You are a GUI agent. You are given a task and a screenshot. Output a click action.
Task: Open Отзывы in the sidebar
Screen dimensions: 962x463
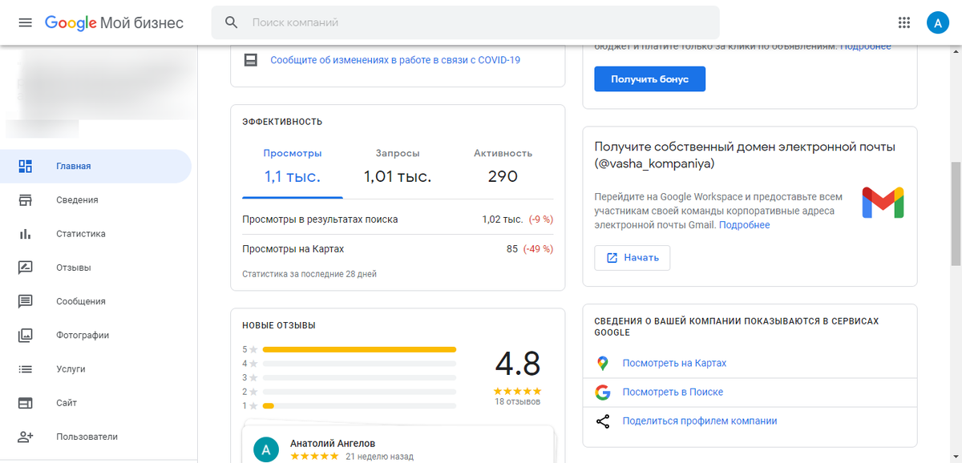click(96, 268)
